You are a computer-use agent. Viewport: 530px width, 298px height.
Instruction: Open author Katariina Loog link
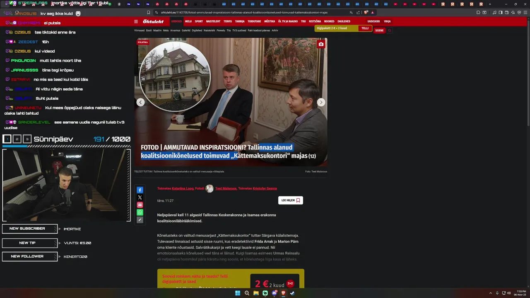[183, 188]
